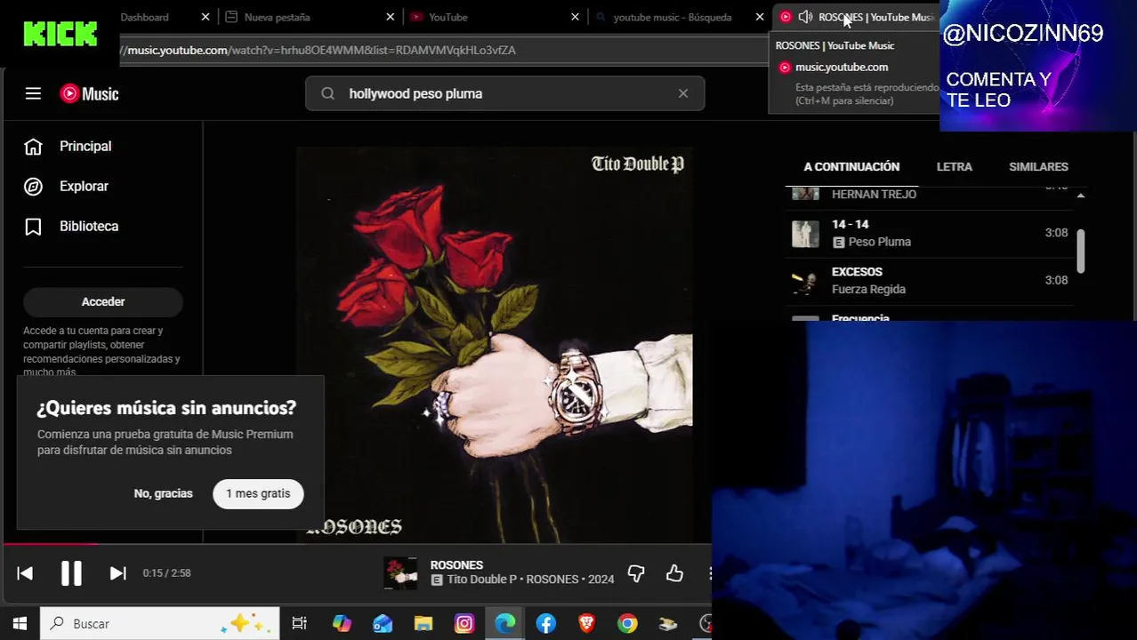Screen dimensions: 1137x640
Task: Open the Windows Start menu
Action: pos(20,624)
